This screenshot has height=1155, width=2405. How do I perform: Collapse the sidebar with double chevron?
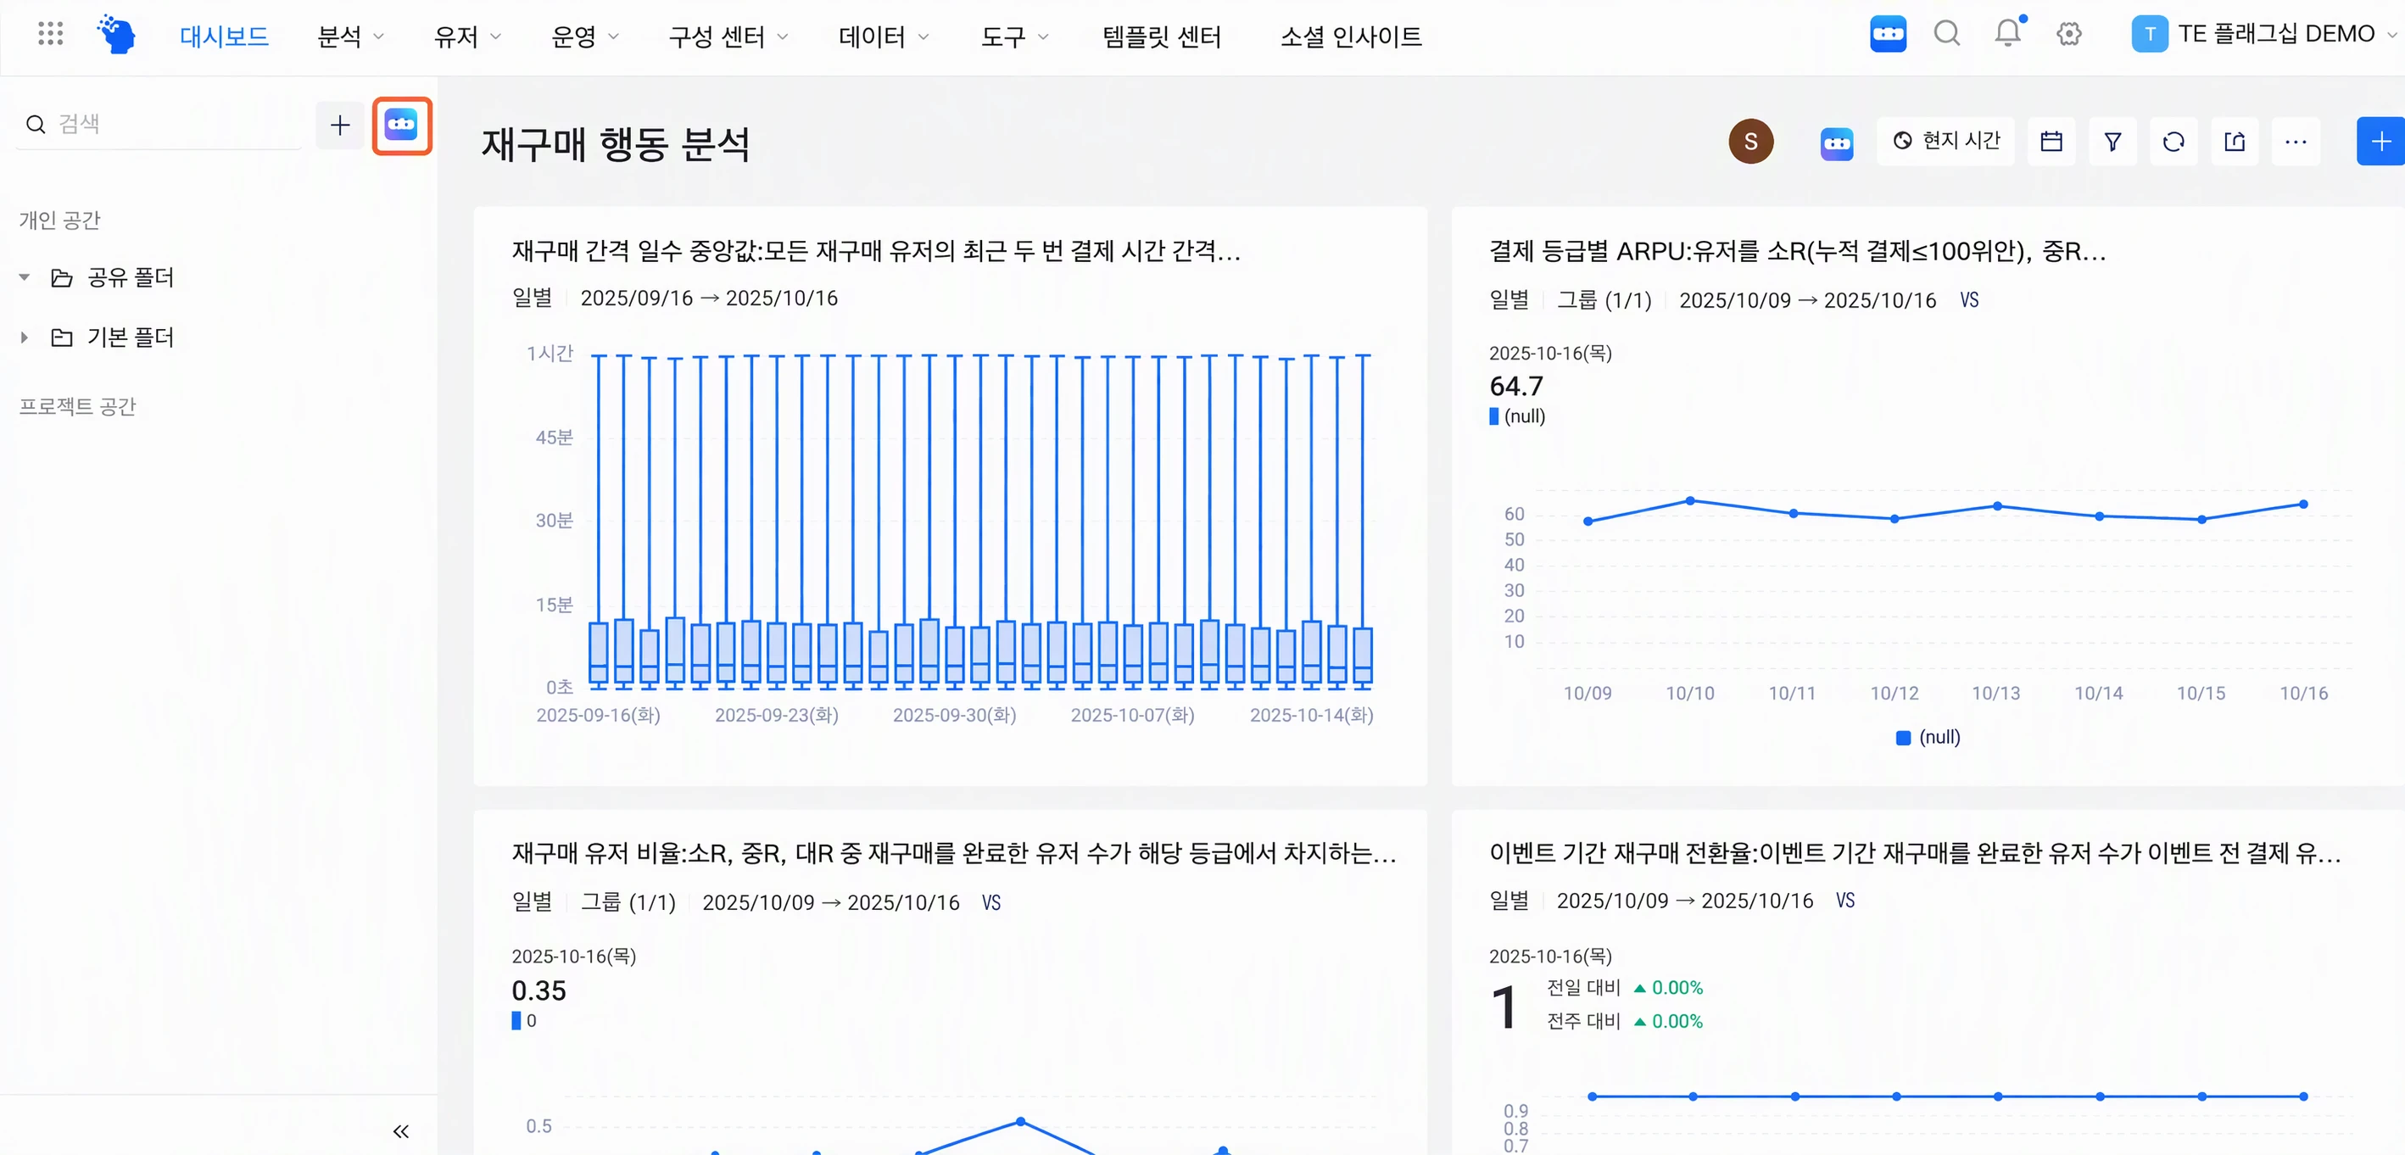[400, 1130]
